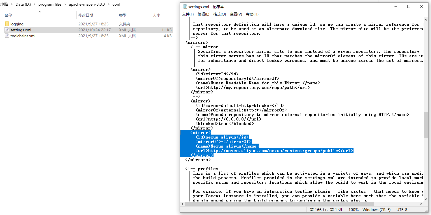Click conf in the Explorer breadcrumb

tap(117, 5)
